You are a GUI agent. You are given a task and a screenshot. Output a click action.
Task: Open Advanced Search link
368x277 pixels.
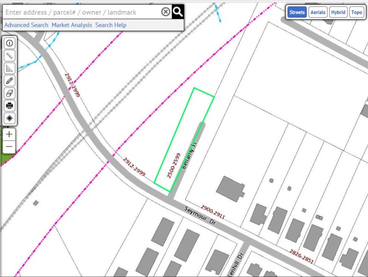pyautogui.click(x=26, y=25)
